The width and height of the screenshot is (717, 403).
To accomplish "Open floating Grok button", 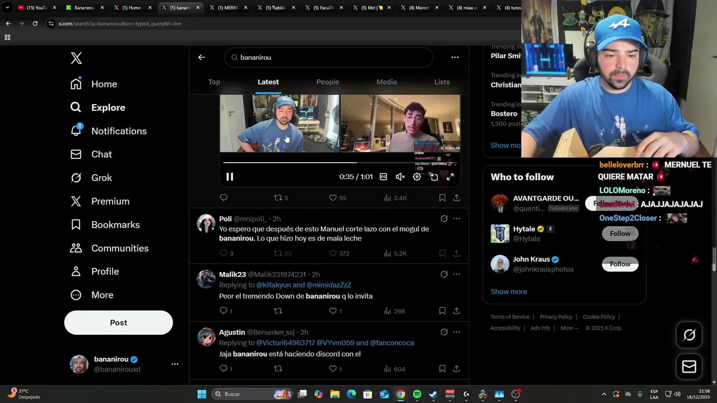I will (x=689, y=335).
